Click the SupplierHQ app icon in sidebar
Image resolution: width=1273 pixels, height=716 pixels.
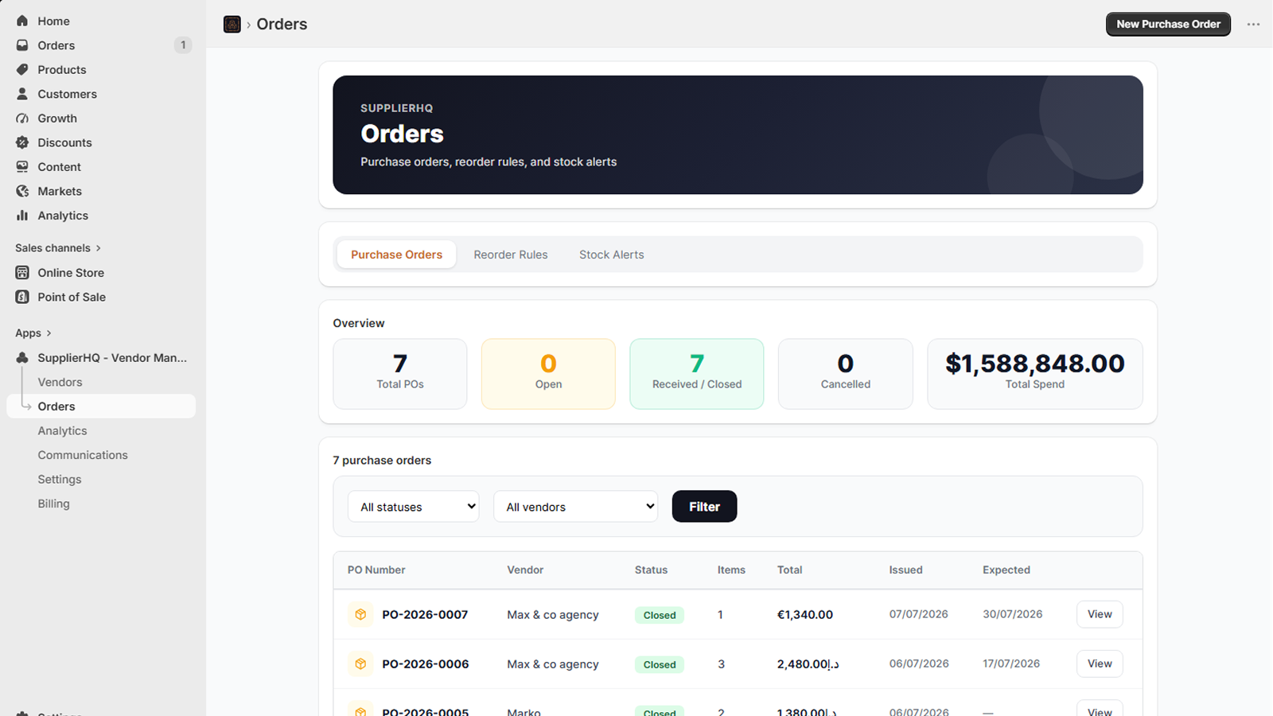pyautogui.click(x=22, y=358)
